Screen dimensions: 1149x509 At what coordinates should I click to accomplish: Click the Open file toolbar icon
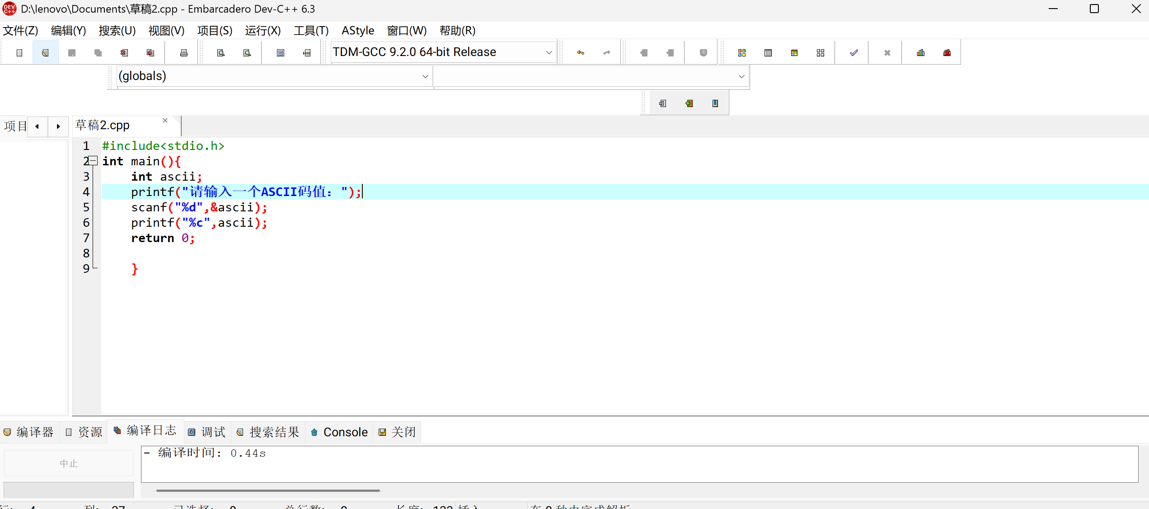45,53
